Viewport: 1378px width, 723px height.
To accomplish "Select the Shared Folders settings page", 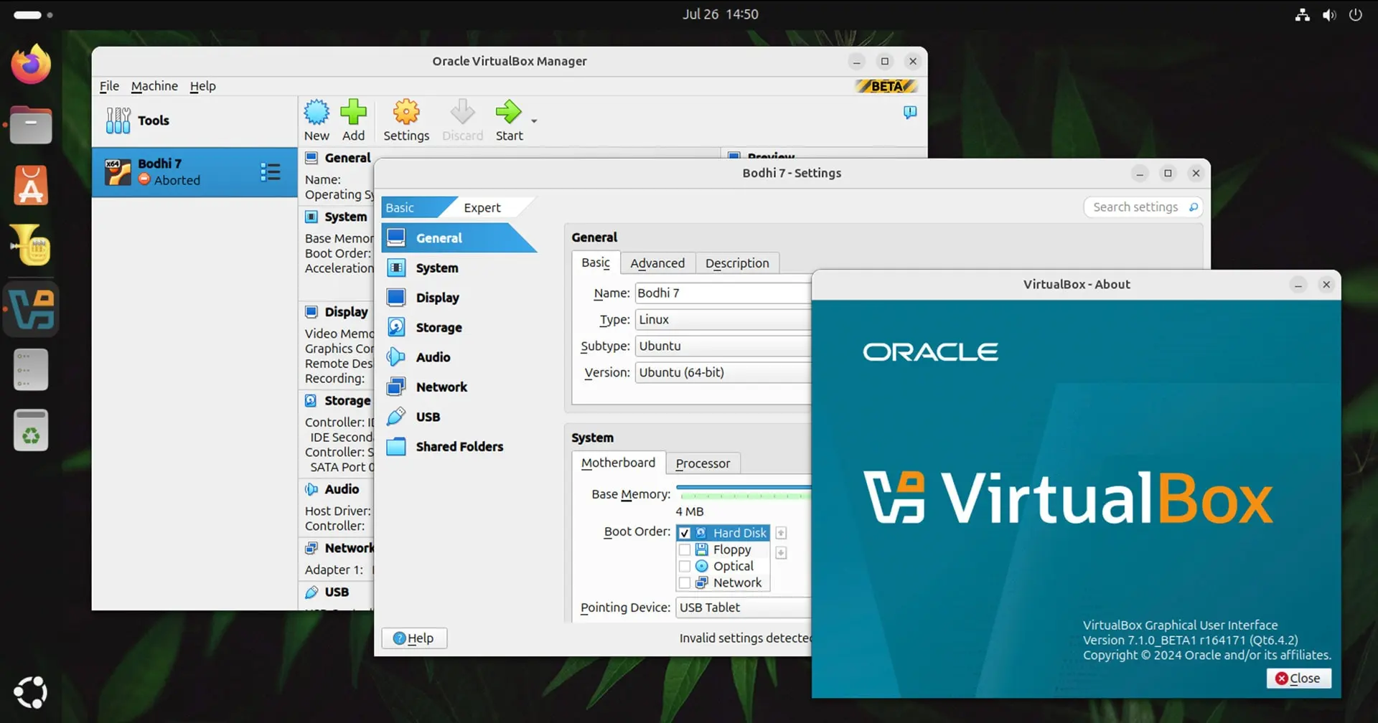I will pyautogui.click(x=459, y=446).
